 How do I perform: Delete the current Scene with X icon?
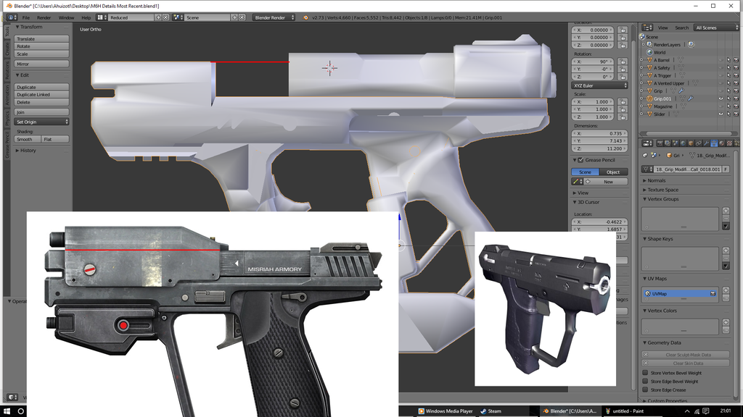[242, 17]
